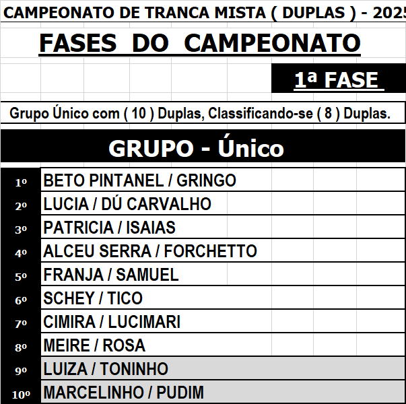The image size is (406, 404).
Task: Select the 'Grupo Único com (10) Duplas' description
Action: tap(200, 113)
